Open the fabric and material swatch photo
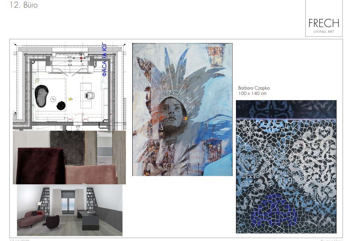346x241 pixels. pyautogui.click(x=69, y=158)
